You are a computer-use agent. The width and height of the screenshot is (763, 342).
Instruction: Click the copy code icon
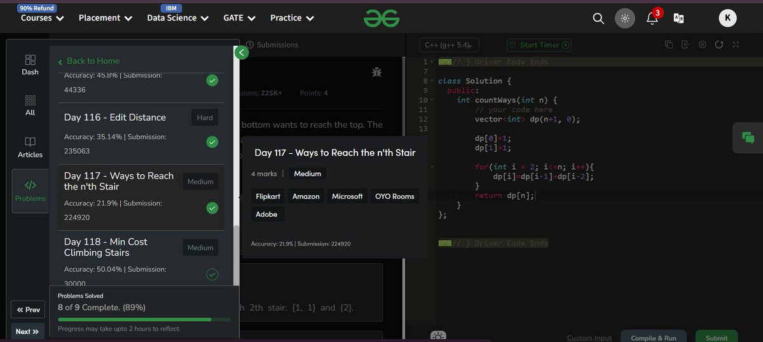click(669, 44)
